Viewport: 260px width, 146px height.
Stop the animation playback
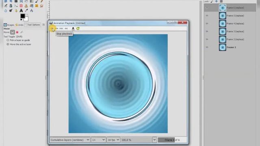[52, 28]
